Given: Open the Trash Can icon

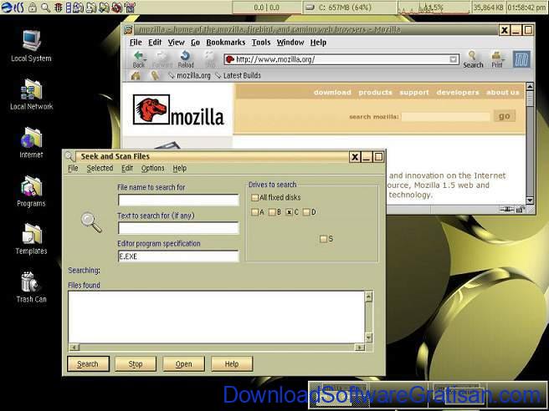Looking at the screenshot, I should click(x=31, y=287).
